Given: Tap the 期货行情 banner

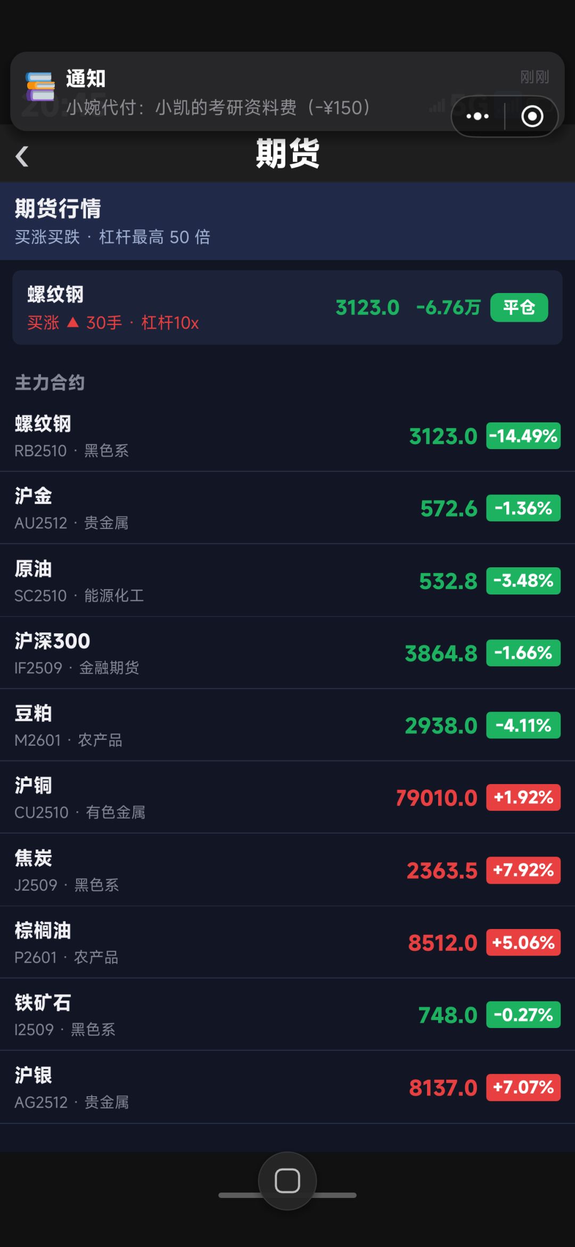Looking at the screenshot, I should click(x=287, y=221).
